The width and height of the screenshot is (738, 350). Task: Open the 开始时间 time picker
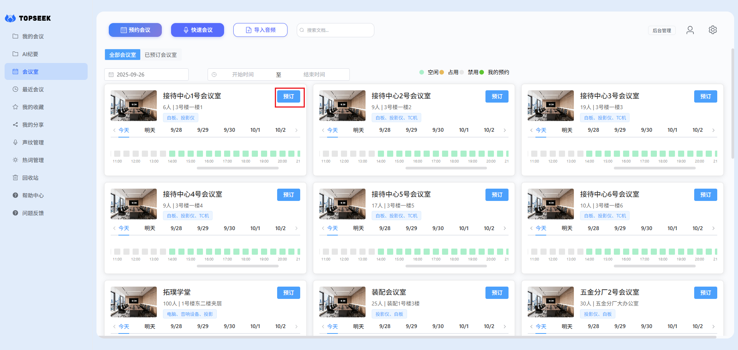click(243, 75)
